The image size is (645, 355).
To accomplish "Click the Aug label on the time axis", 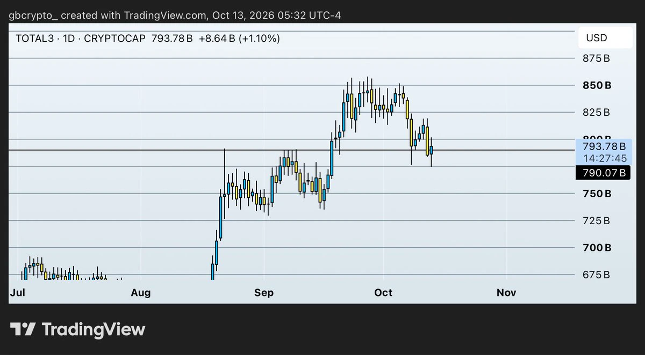I will [x=140, y=293].
